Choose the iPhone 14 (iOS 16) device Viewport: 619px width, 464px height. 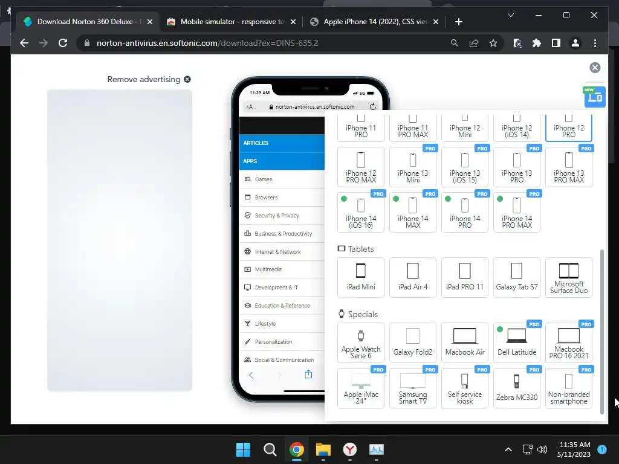(360, 212)
